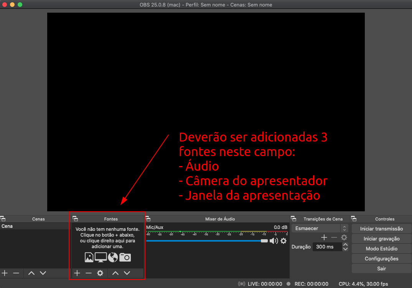This screenshot has width=412, height=288.
Task: Undock the Mixer de Áudio panel
Action: pos(148,219)
